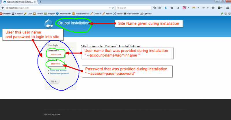Open the View Source toolbar menu
This screenshot has height=120, width=231.
(131, 14)
